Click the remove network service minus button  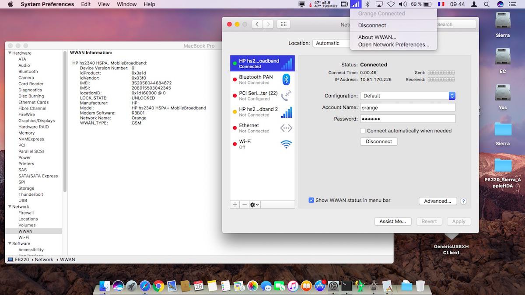point(245,205)
